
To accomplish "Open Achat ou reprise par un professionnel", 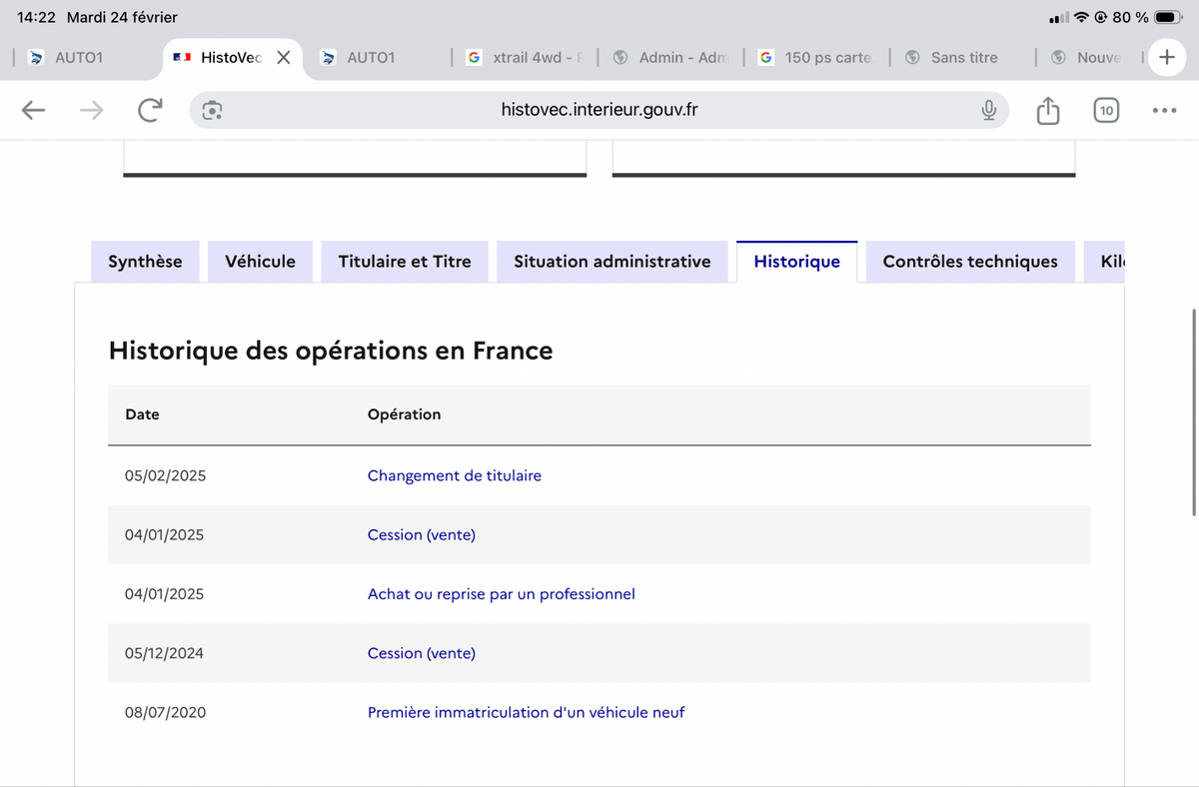I will [x=502, y=594].
